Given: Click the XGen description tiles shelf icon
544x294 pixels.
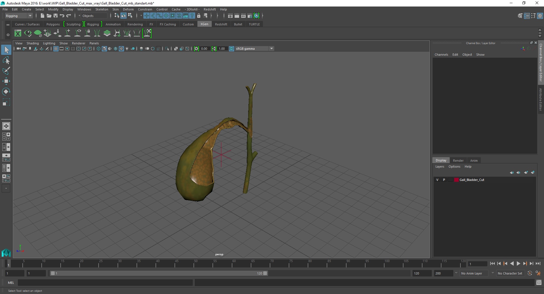Looking at the screenshot, I should click(x=107, y=33).
